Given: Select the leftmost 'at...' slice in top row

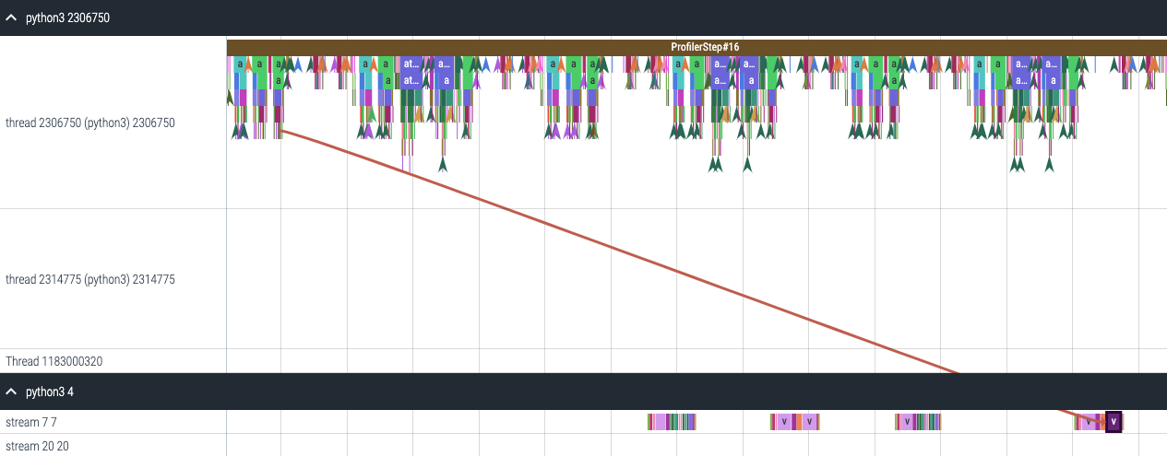Looking at the screenshot, I should pos(411,64).
